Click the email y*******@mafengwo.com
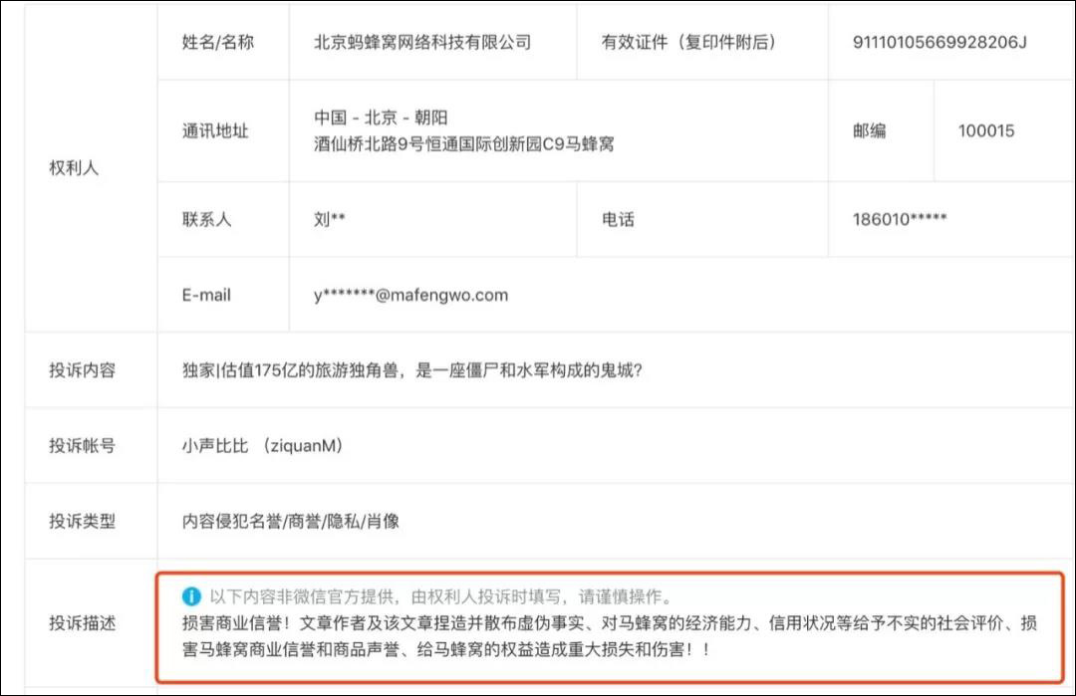This screenshot has width=1076, height=696. tap(411, 296)
